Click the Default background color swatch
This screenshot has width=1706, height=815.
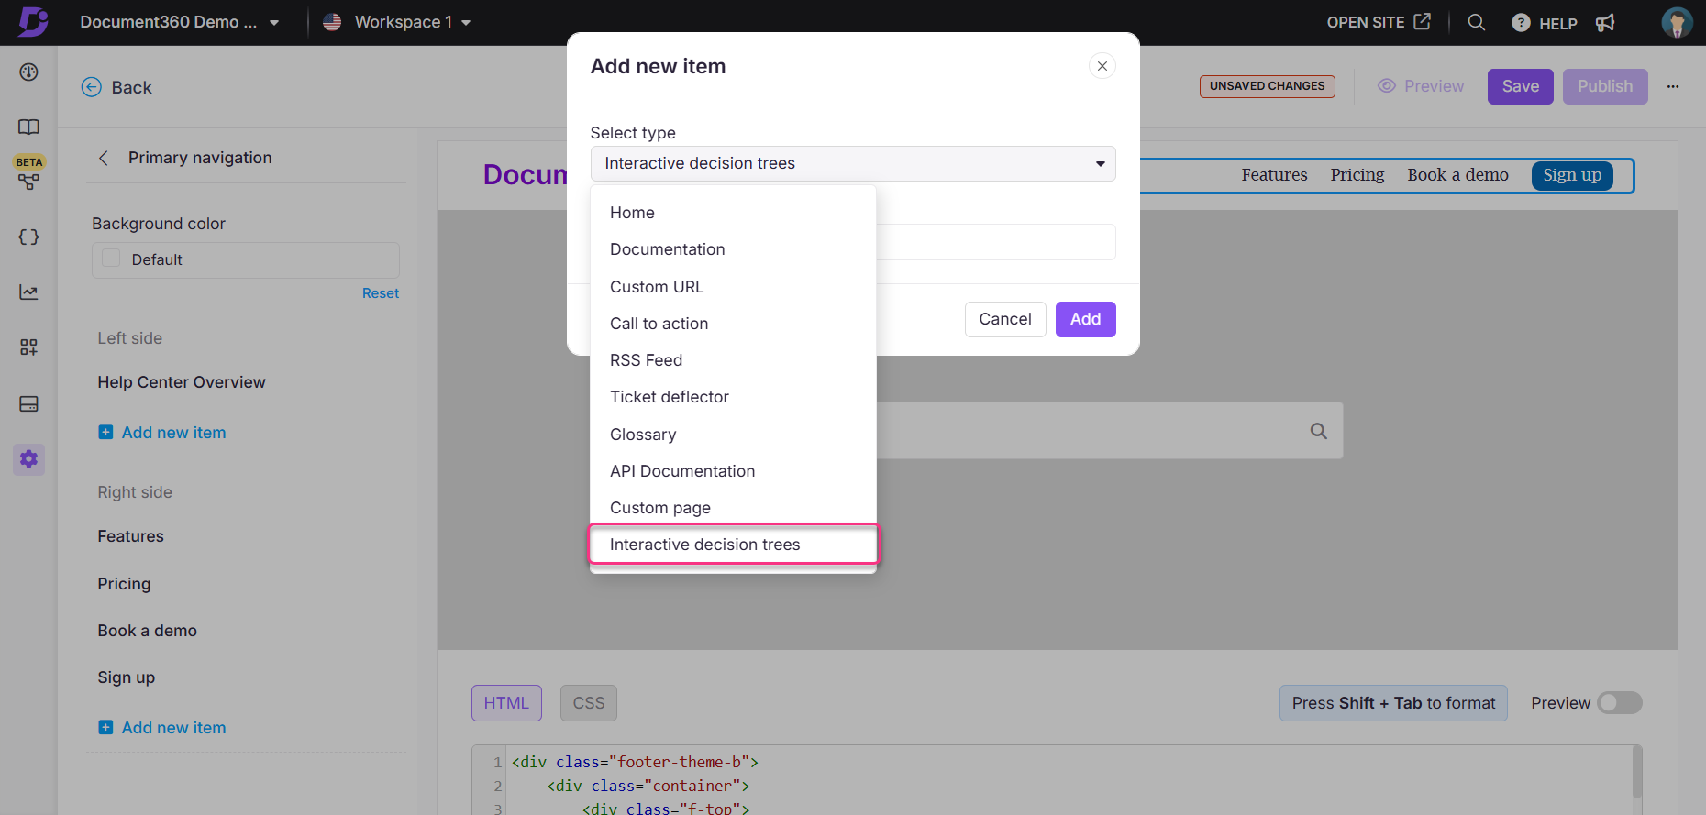(x=111, y=259)
